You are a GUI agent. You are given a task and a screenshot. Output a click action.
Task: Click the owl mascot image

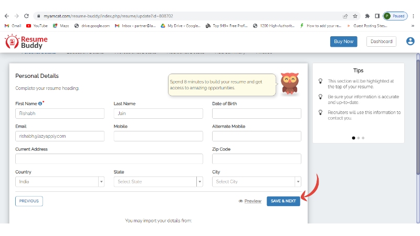(x=289, y=84)
